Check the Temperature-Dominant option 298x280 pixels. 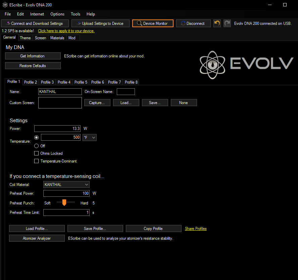pos(37,161)
